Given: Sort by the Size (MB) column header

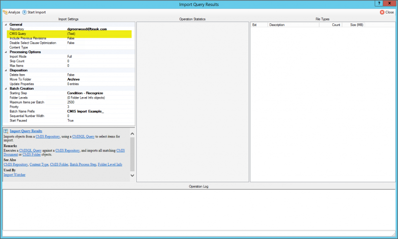Looking at the screenshot, I should [x=354, y=25].
